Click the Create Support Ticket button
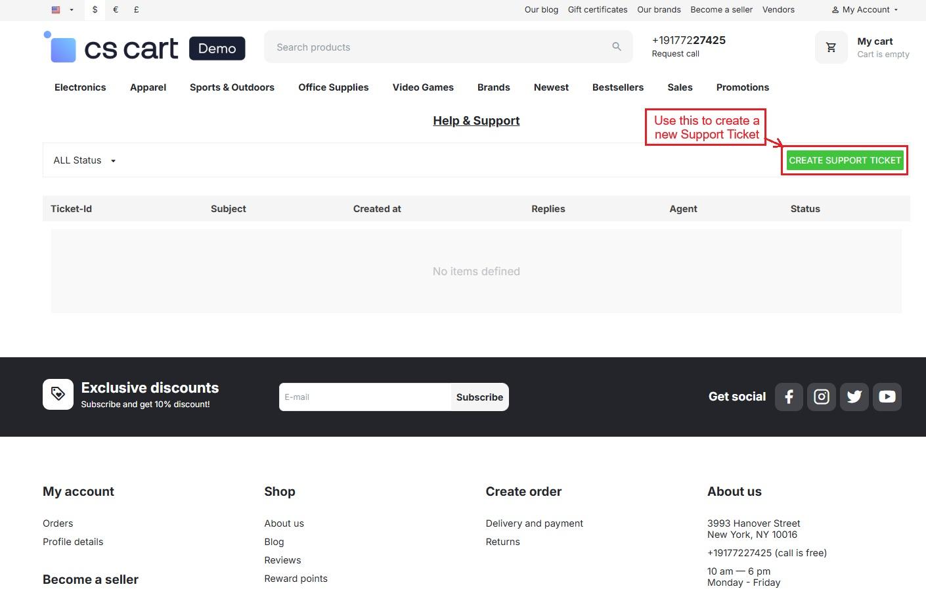The width and height of the screenshot is (926, 593). point(845,160)
